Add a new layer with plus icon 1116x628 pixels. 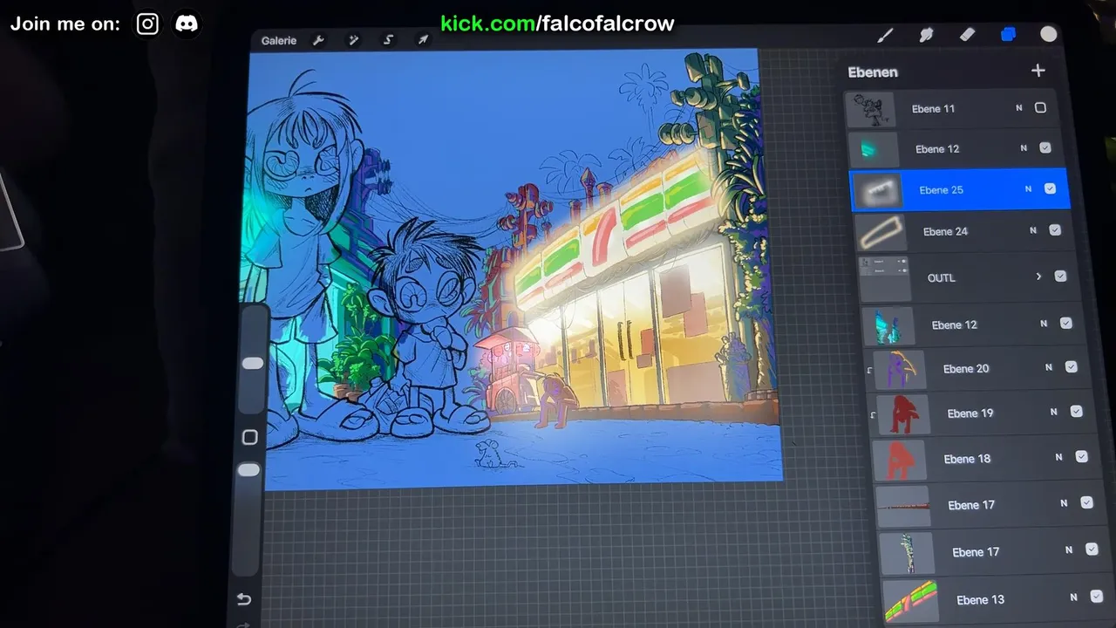tap(1038, 71)
